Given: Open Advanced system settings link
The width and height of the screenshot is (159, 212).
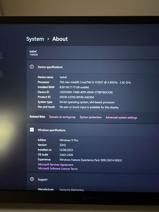Looking at the screenshot, I should click(x=121, y=118).
